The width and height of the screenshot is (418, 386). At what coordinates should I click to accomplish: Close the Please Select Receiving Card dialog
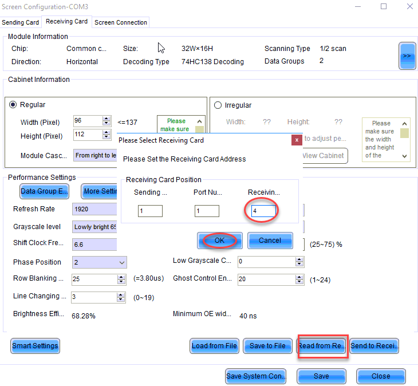(x=297, y=140)
